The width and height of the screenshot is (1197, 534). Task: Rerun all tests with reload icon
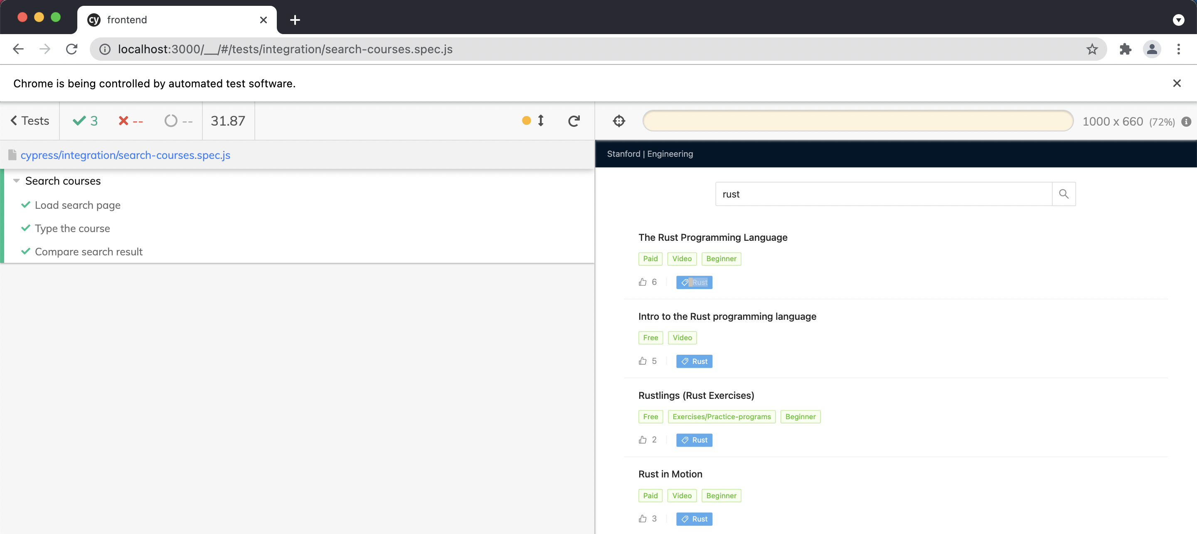tap(574, 121)
